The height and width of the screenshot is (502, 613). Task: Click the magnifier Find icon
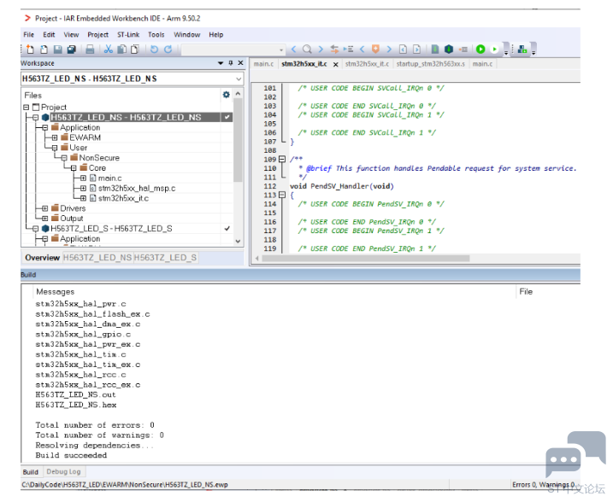pyautogui.click(x=307, y=50)
